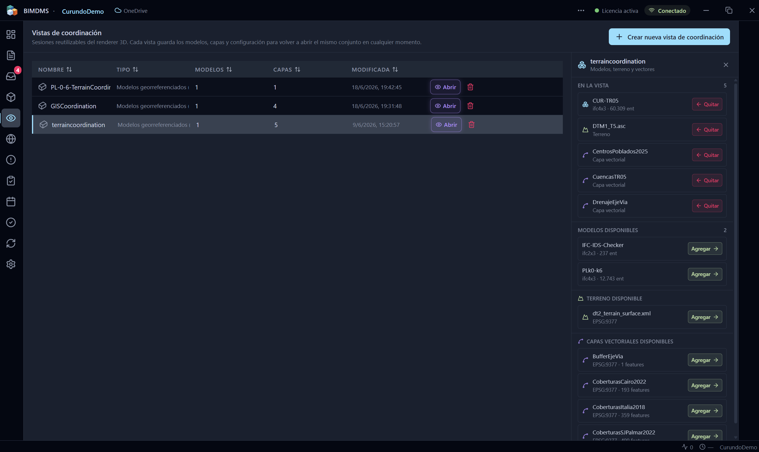Click scrollbar down arrow in side panel
The height and width of the screenshot is (452, 759).
(x=735, y=437)
